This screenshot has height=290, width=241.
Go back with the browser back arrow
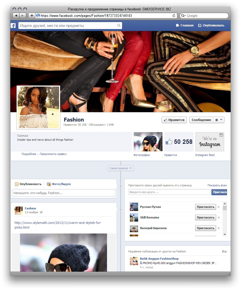pos(16,16)
